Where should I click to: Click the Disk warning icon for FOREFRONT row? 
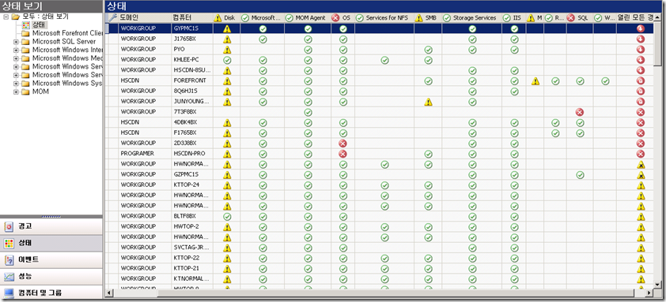[227, 81]
